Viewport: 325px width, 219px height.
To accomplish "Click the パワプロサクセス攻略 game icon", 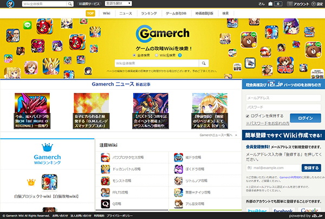I will [105, 157].
